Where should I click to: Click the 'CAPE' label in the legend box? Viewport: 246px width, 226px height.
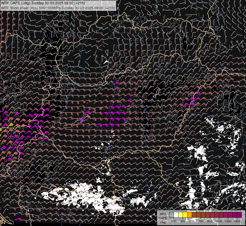(x=163, y=218)
